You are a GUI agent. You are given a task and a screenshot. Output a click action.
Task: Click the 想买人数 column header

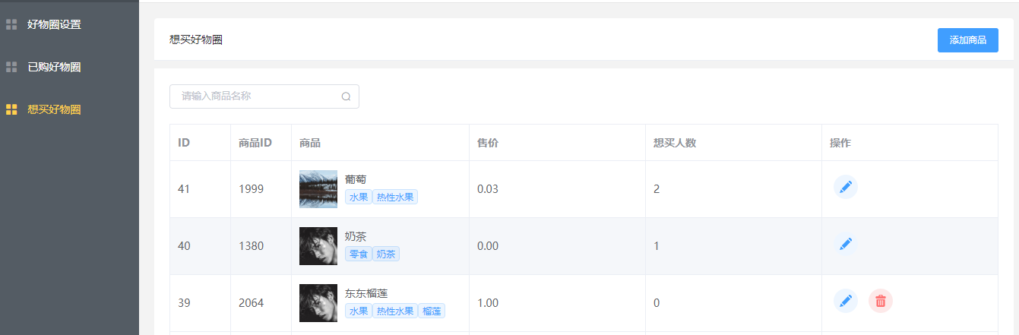pos(675,143)
